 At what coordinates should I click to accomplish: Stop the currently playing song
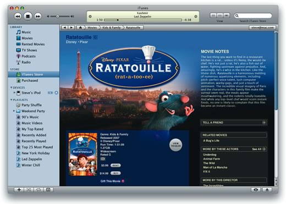tap(28, 16)
